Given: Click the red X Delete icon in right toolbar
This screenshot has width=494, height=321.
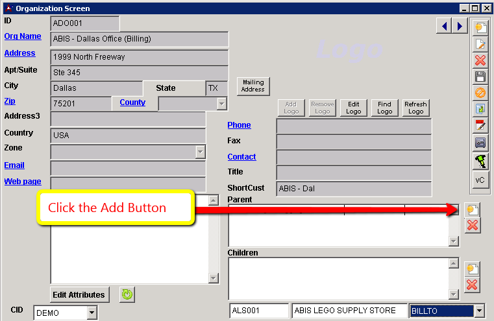Looking at the screenshot, I should tap(480, 60).
